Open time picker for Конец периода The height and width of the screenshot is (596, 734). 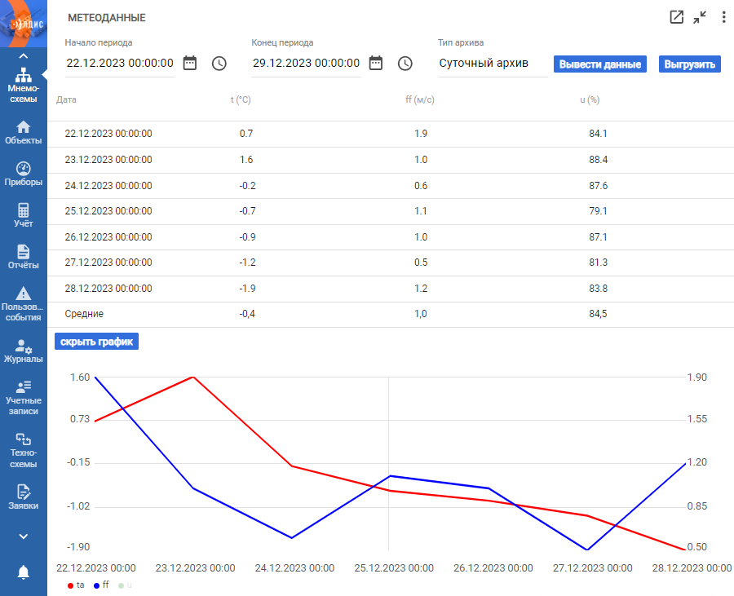(x=405, y=63)
